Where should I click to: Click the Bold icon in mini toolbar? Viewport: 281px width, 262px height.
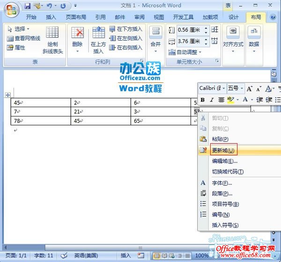(203, 100)
